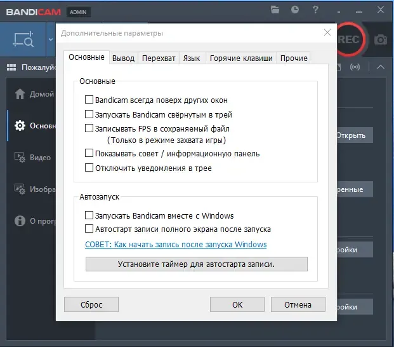Switch to the Основные tab
Viewport: 394px width, 347px height.
[x=86, y=57]
